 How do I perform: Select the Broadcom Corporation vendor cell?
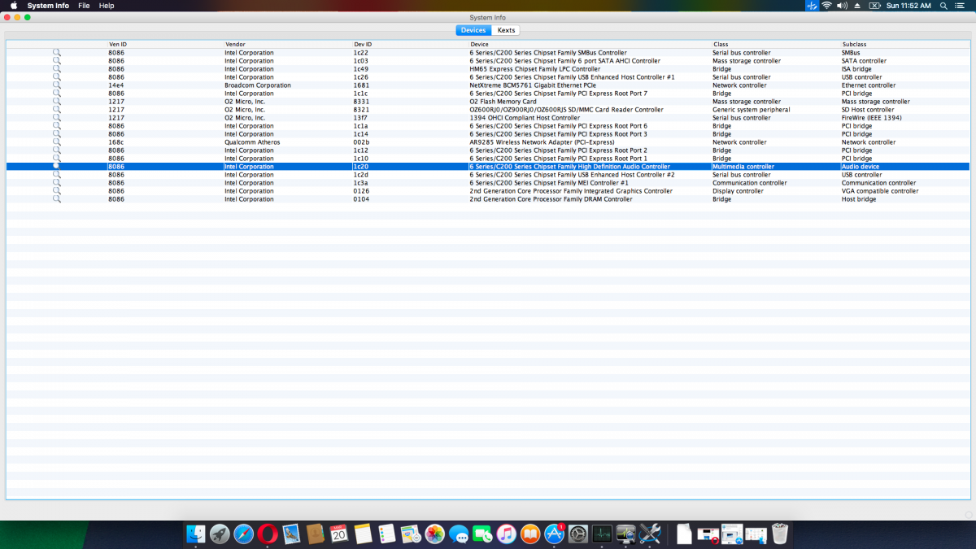click(x=258, y=85)
